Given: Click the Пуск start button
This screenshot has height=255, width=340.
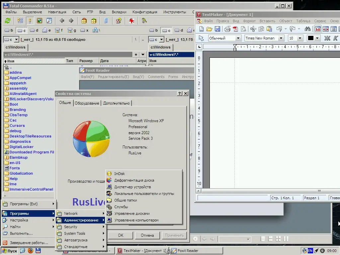Looking at the screenshot, I should click(9, 251).
